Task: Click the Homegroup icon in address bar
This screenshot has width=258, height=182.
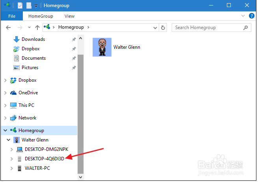Action: click(x=47, y=27)
